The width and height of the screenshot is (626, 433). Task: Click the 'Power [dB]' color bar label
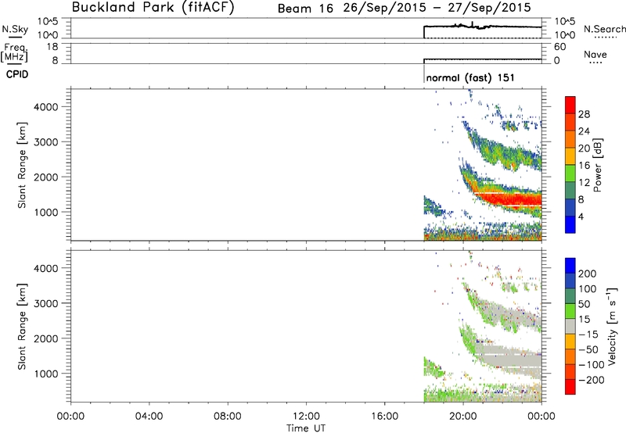click(597, 165)
